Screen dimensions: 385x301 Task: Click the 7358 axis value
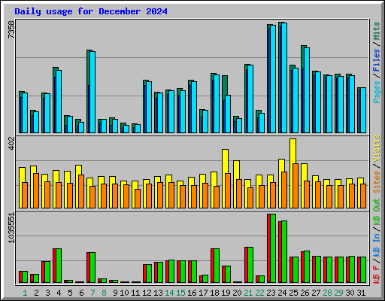[x=11, y=29]
